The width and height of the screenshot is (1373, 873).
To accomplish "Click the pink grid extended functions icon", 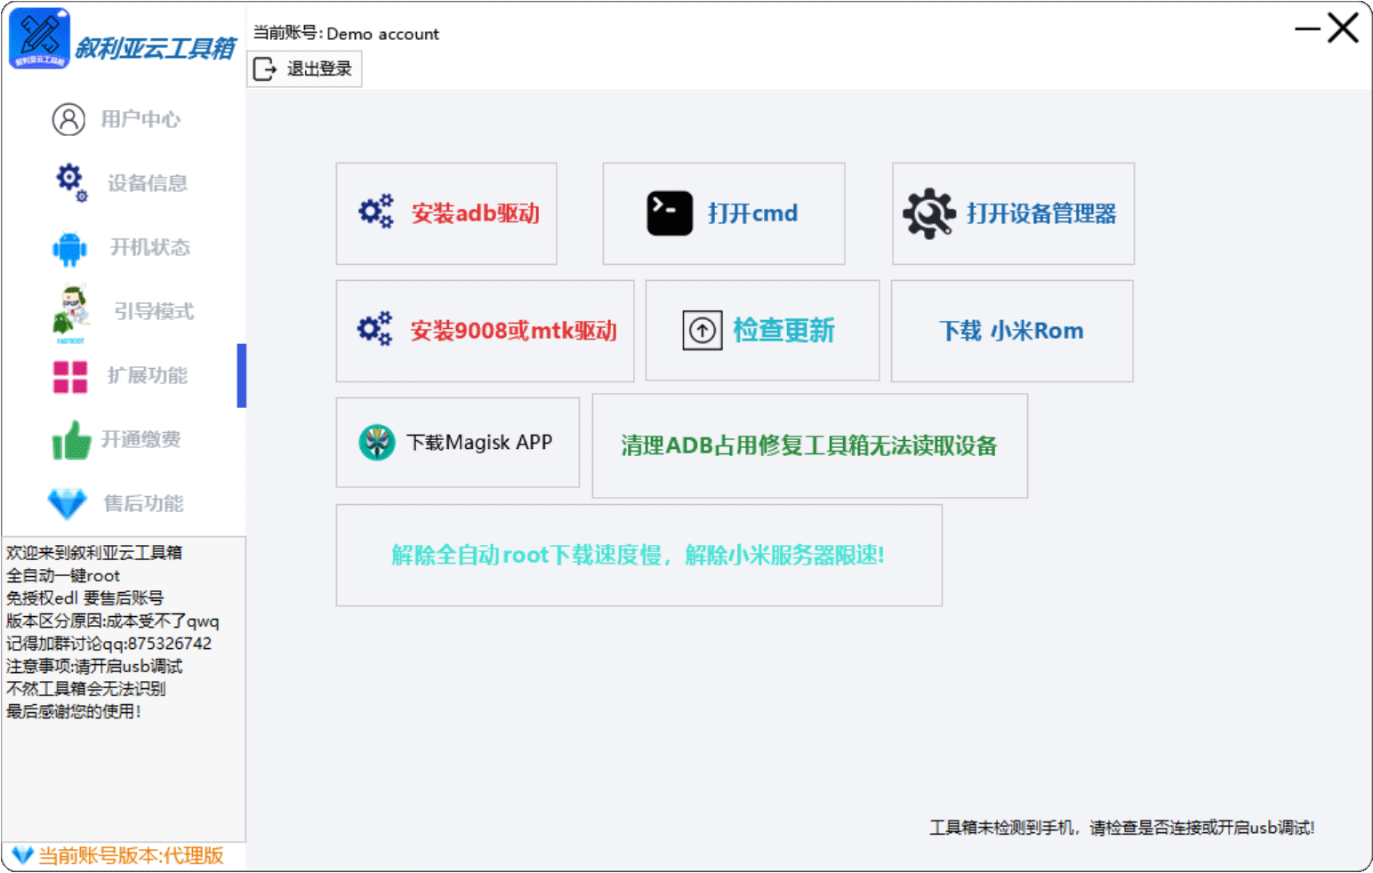I will tap(70, 376).
